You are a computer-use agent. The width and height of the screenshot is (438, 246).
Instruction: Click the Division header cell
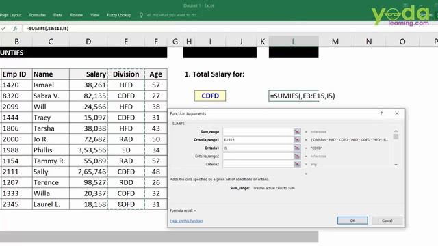point(126,74)
